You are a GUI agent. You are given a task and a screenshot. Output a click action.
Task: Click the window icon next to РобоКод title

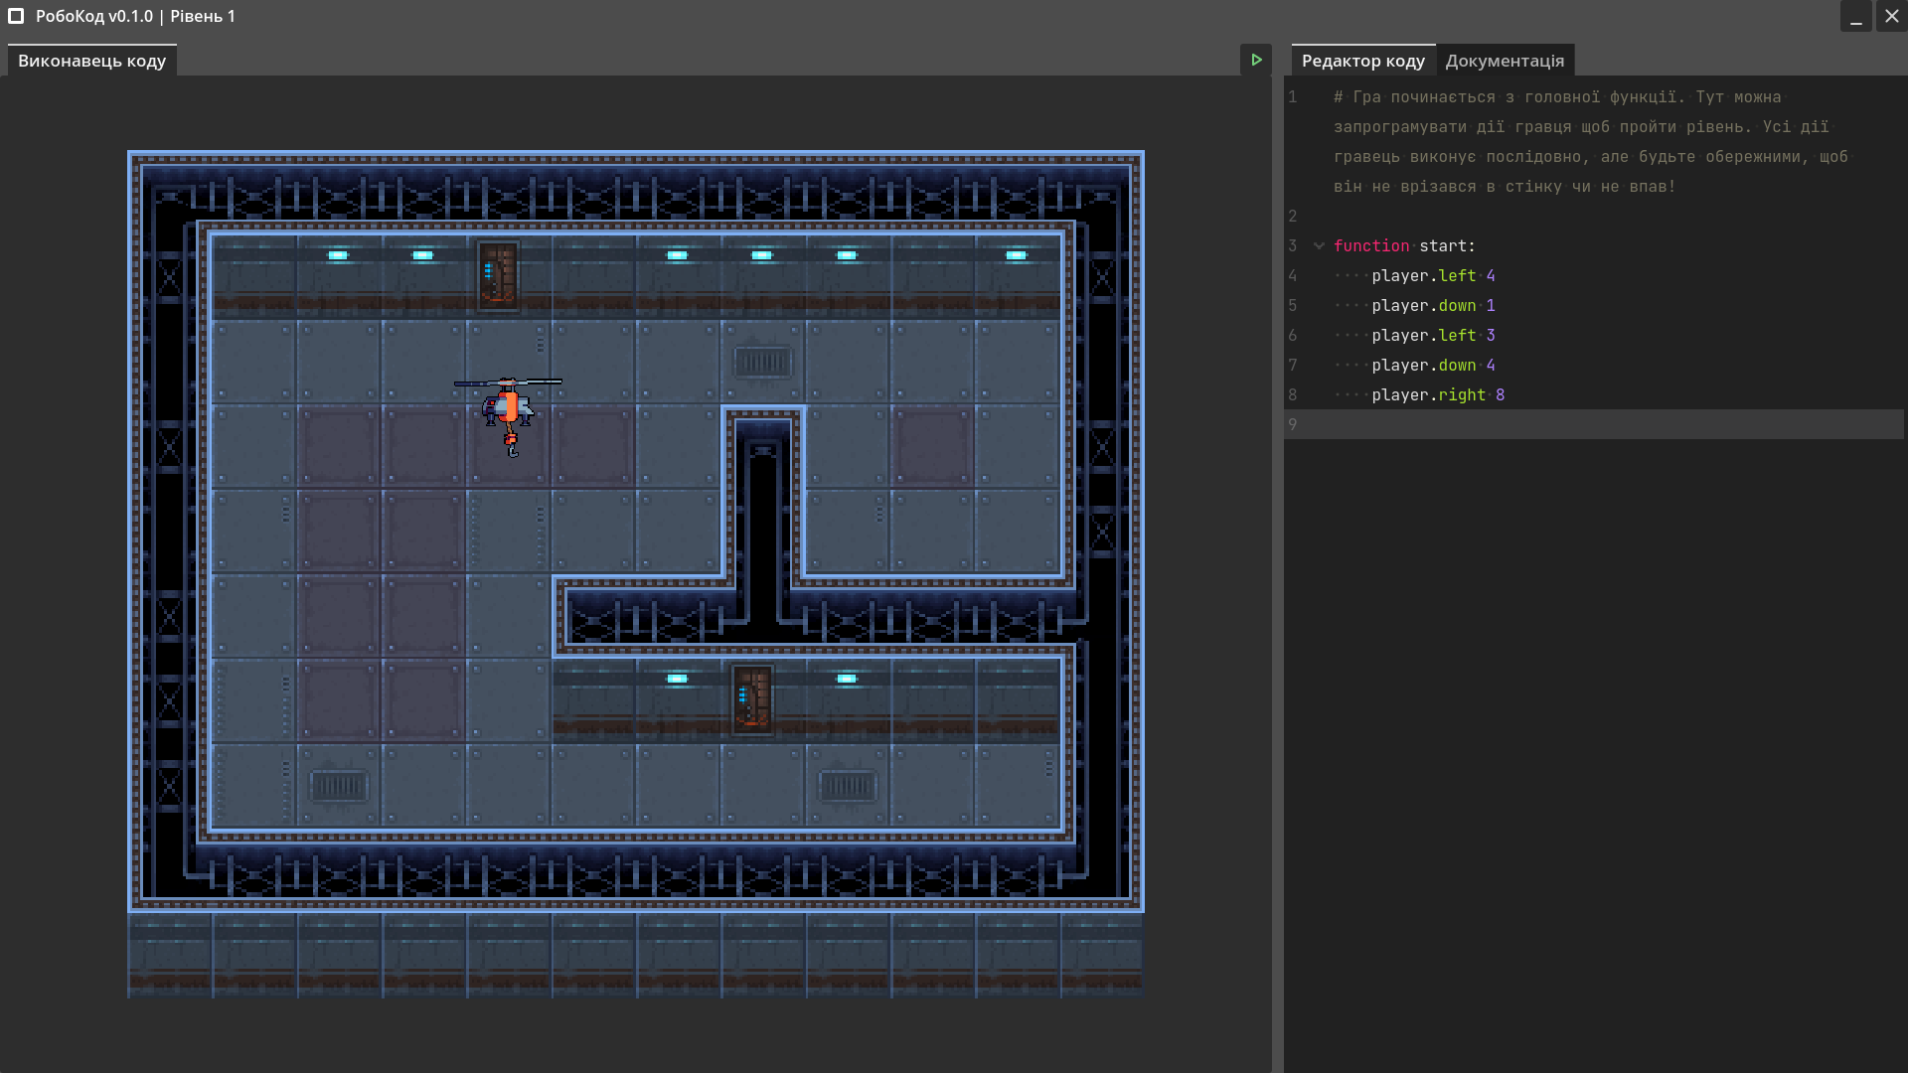16,16
